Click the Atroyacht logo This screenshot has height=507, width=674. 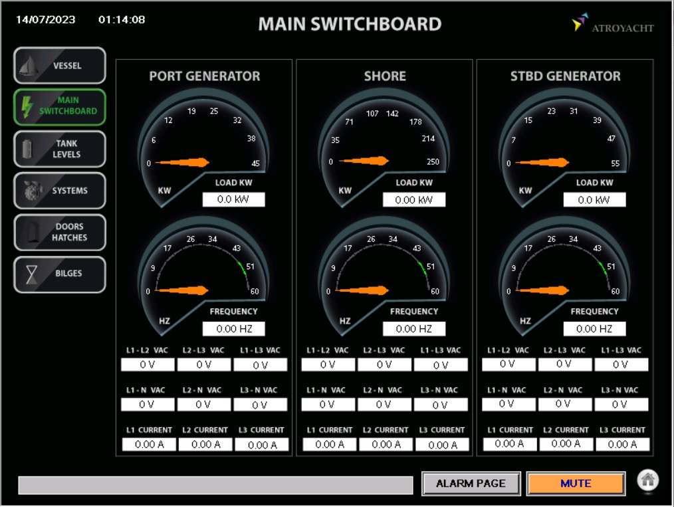(x=613, y=25)
